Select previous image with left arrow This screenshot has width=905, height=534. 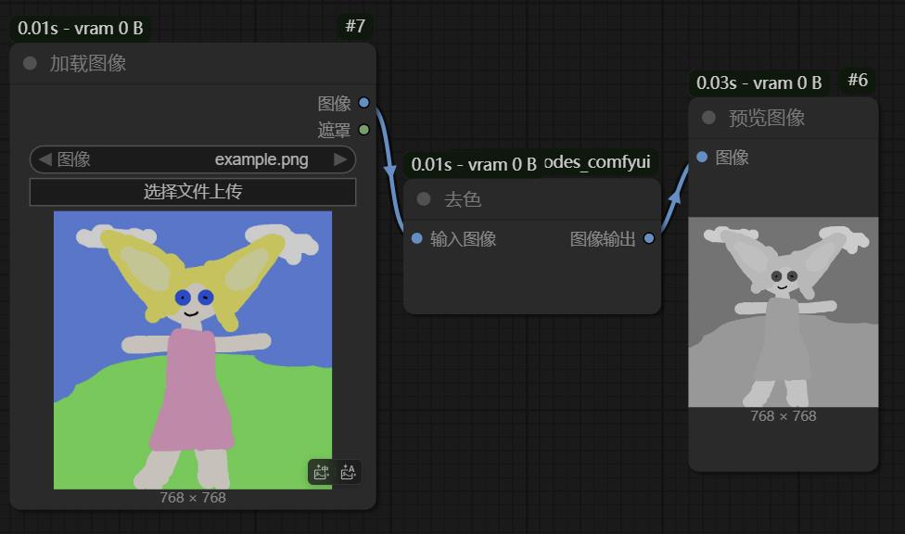point(45,159)
